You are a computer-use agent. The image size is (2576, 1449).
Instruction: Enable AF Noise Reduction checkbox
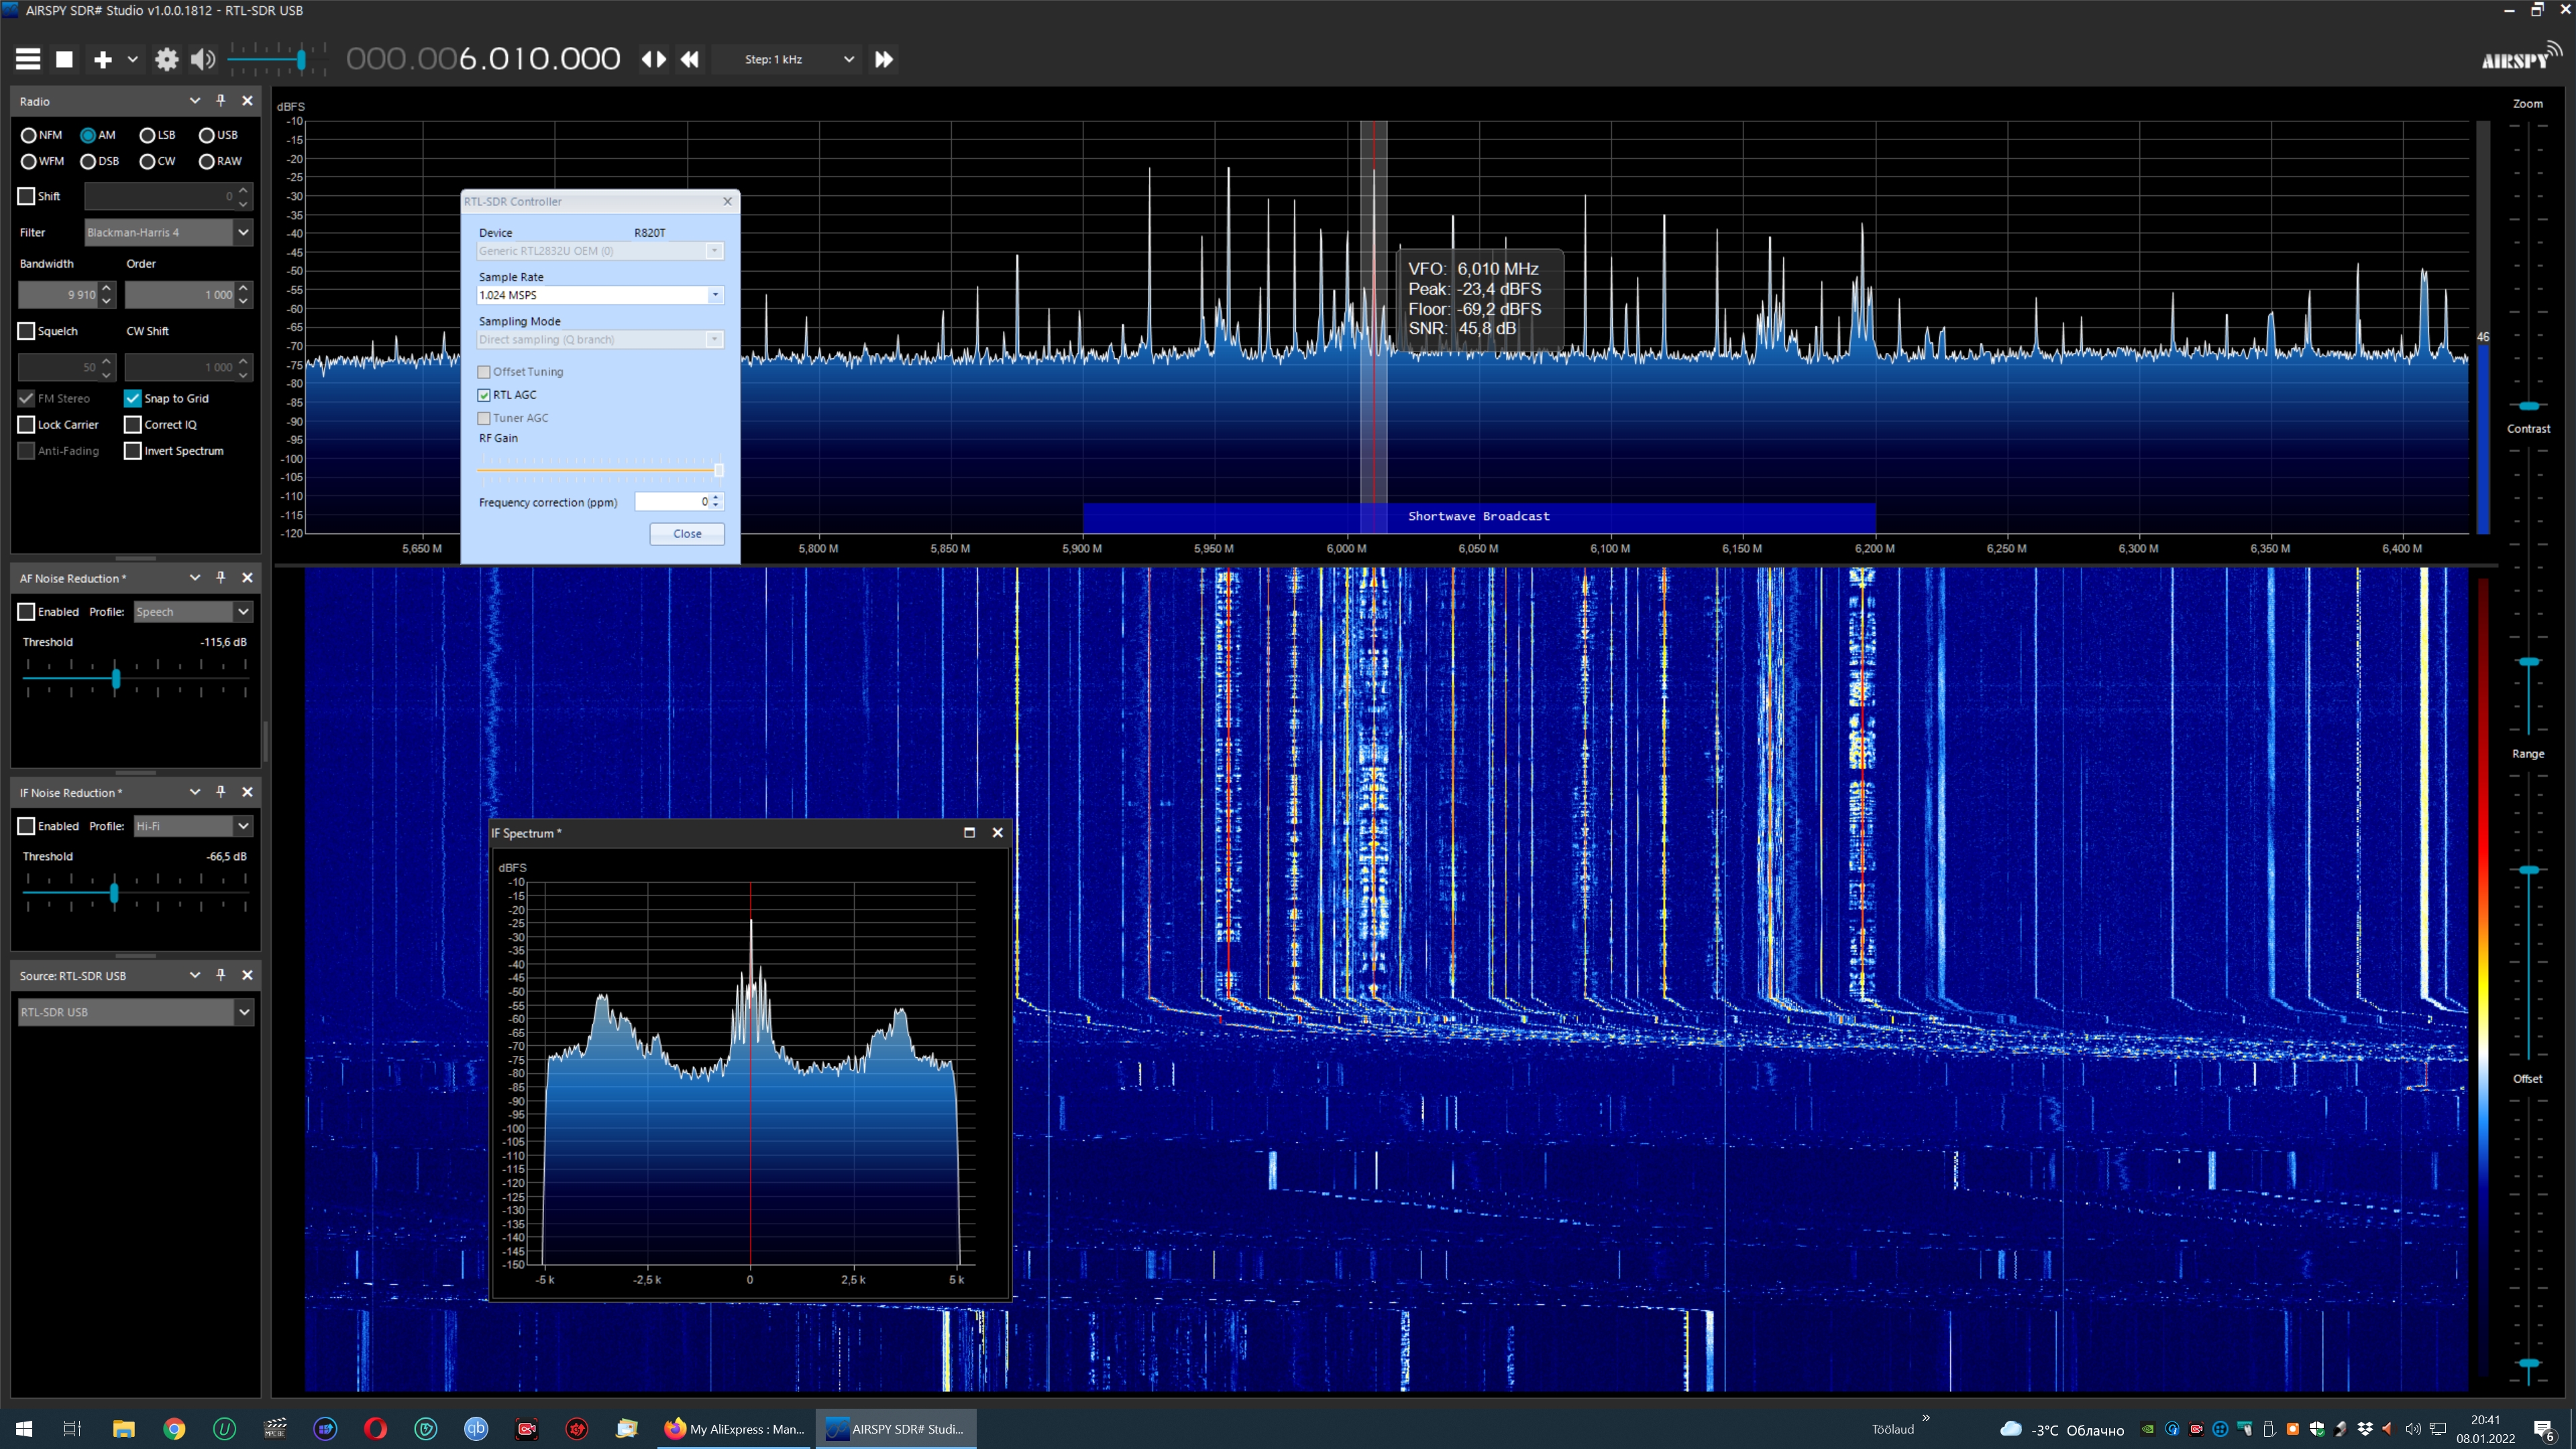[x=26, y=611]
